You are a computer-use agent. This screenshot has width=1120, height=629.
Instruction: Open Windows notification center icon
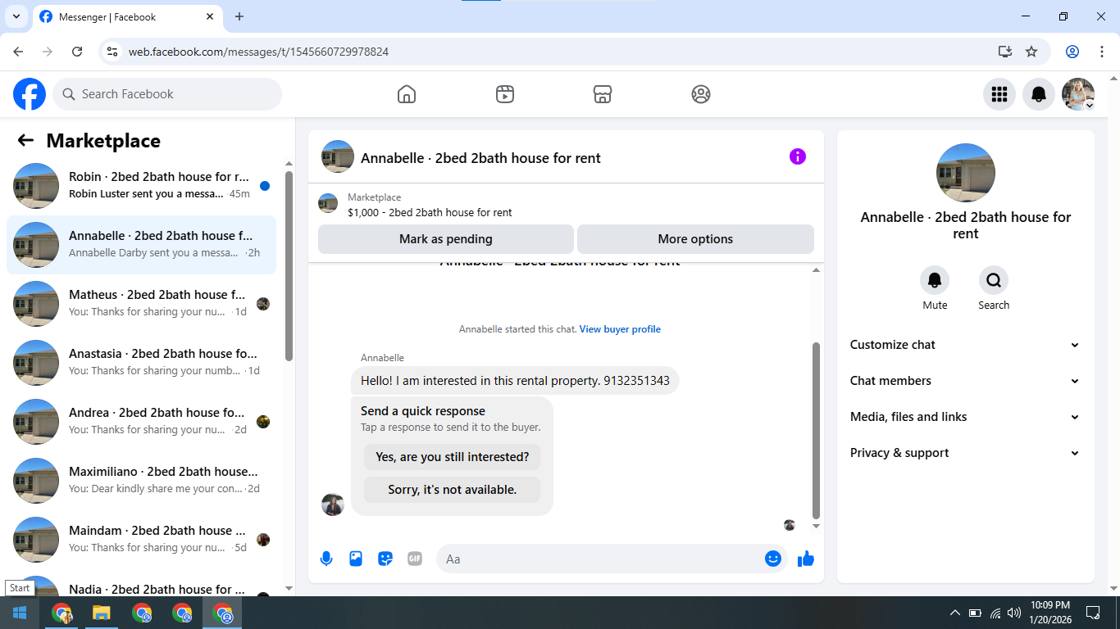pyautogui.click(x=1092, y=613)
